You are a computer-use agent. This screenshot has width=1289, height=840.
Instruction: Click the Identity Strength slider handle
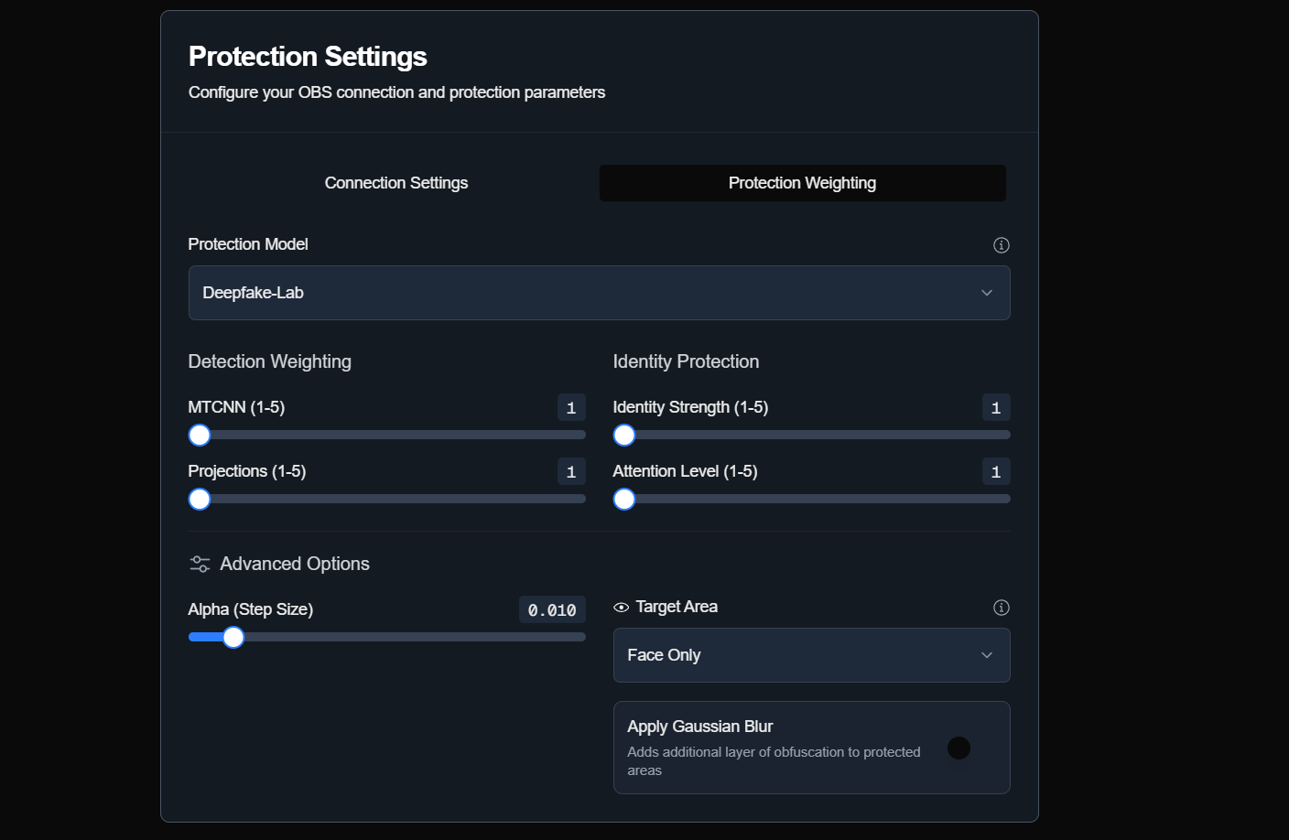[x=624, y=436]
